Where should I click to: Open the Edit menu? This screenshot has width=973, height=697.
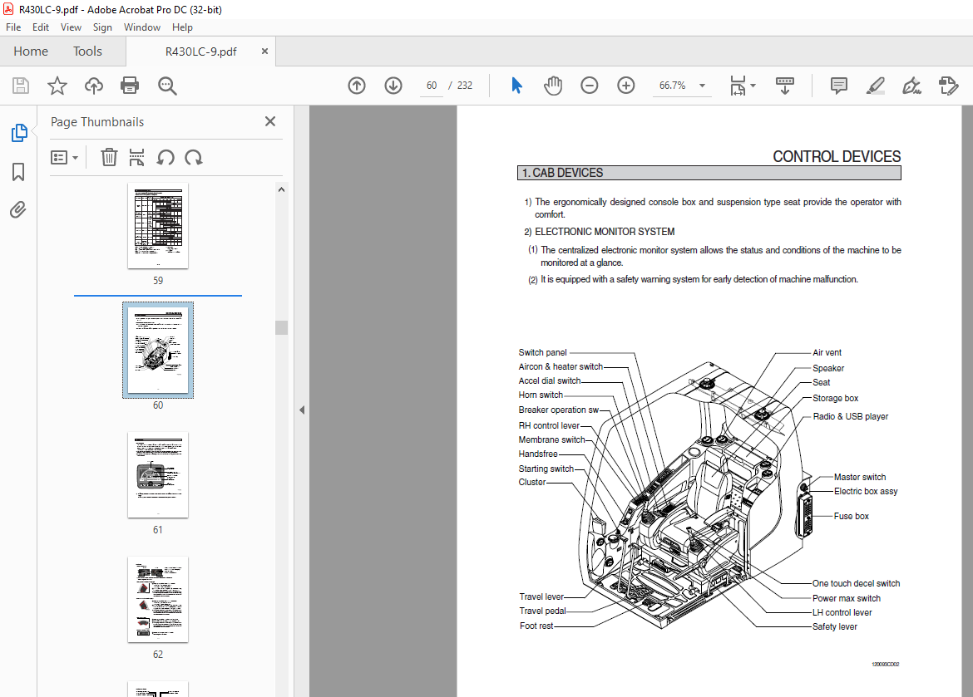[41, 27]
